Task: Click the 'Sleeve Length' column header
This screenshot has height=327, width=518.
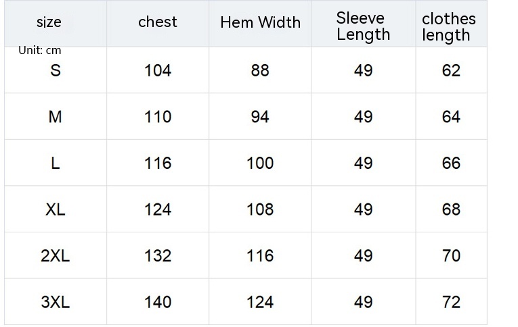Action: pyautogui.click(x=364, y=26)
